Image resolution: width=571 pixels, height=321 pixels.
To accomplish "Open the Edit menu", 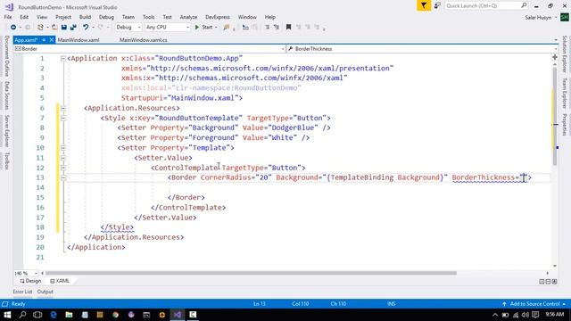I will click(24, 17).
